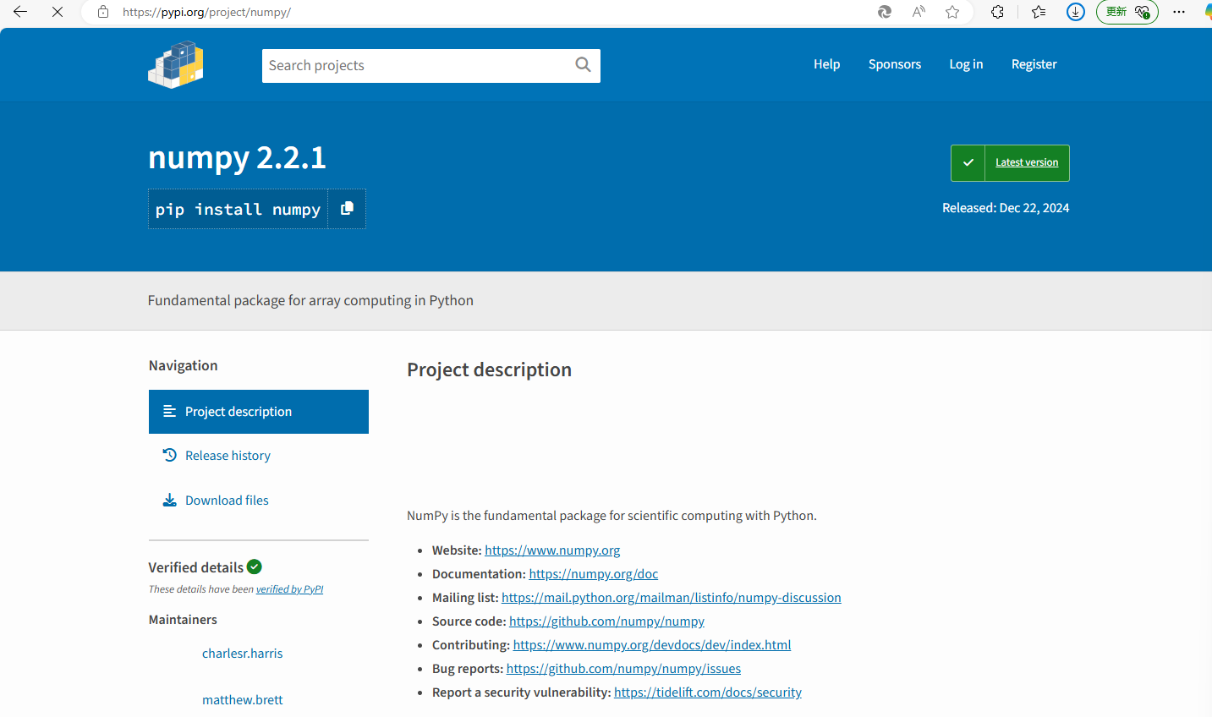Add page to favorites with star icon

tap(952, 12)
